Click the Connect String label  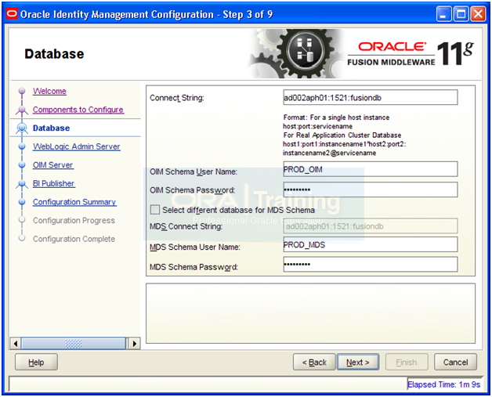177,98
